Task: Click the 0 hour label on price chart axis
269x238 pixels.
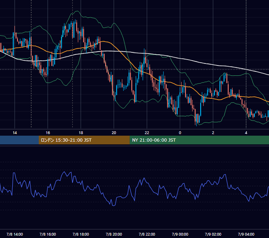Action: (x=180, y=133)
